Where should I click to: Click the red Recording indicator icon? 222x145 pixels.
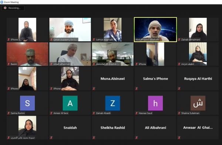click(x=5, y=8)
